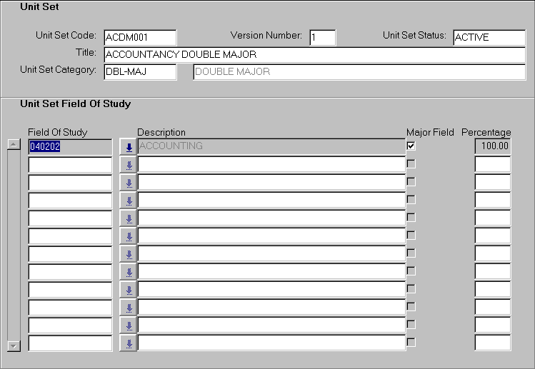Click the Title field ACCOUNTANCY DOUBLE MAJOR
This screenshot has height=369, width=535.
(x=314, y=54)
